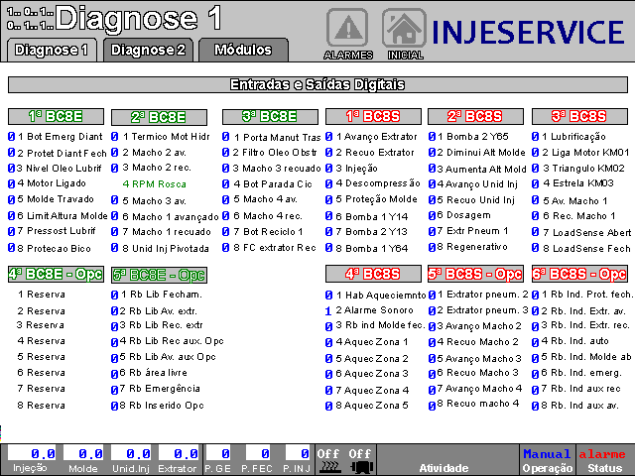Open the Módulos tab
The width and height of the screenshot is (635, 476).
coord(243,50)
